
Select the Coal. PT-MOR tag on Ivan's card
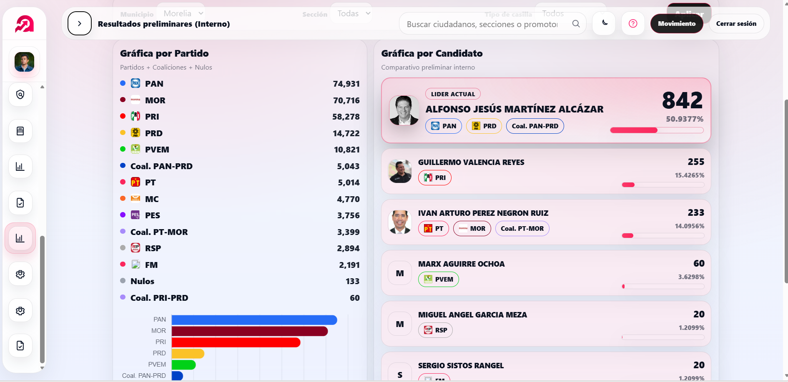click(x=522, y=228)
